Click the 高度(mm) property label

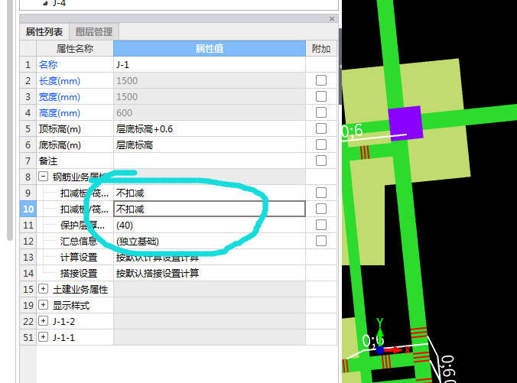pos(60,113)
